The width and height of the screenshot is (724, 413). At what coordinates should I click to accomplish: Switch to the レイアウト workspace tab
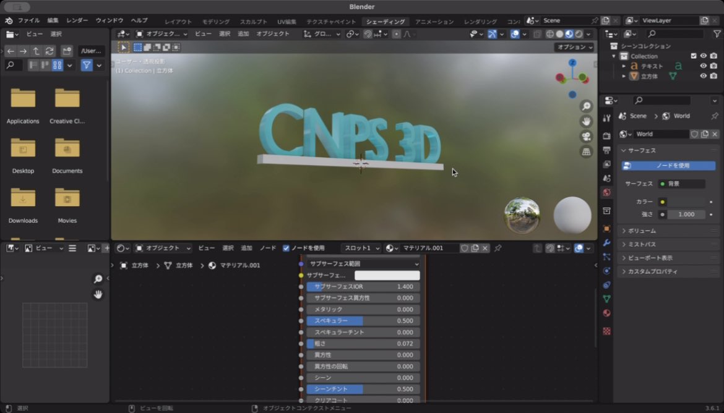[x=178, y=22]
